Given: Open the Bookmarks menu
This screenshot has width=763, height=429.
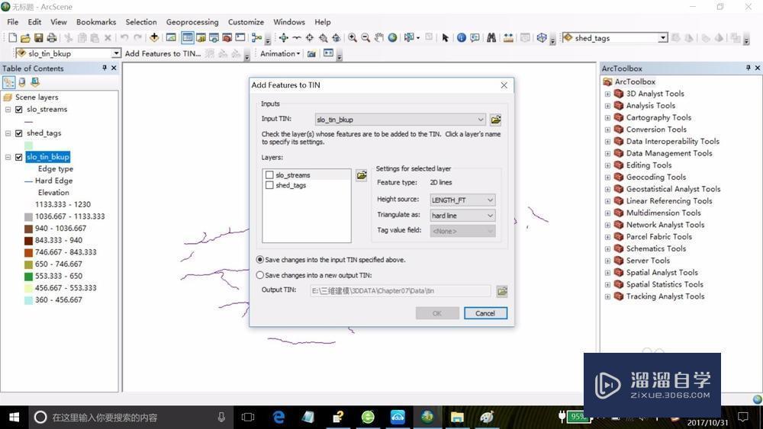Looking at the screenshot, I should point(96,22).
